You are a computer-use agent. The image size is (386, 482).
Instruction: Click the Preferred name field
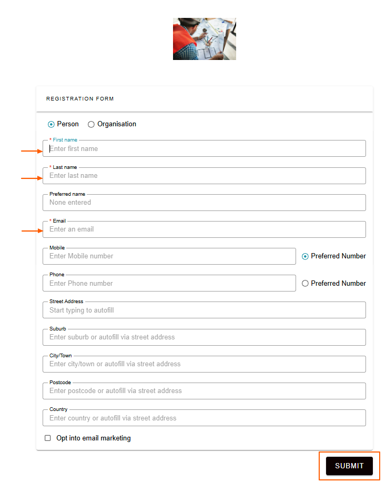coord(204,203)
